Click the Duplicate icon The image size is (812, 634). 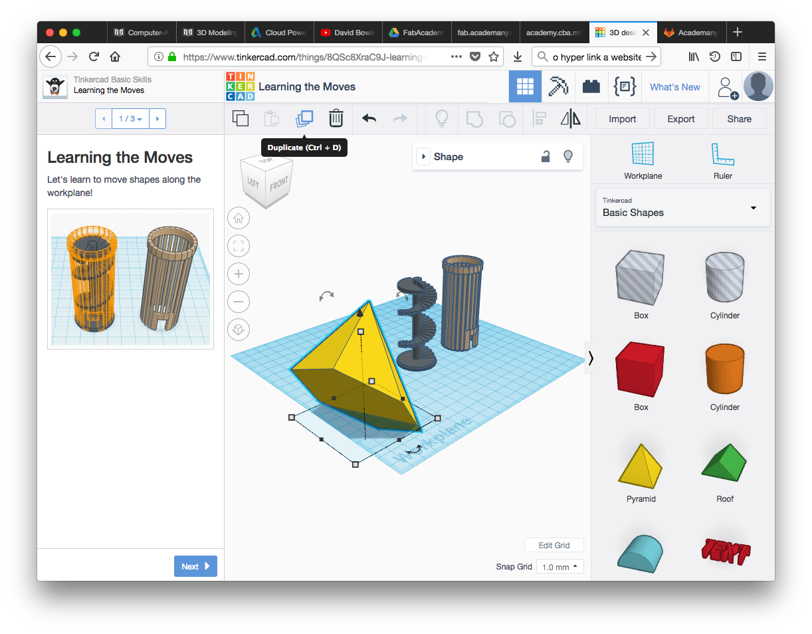click(304, 119)
